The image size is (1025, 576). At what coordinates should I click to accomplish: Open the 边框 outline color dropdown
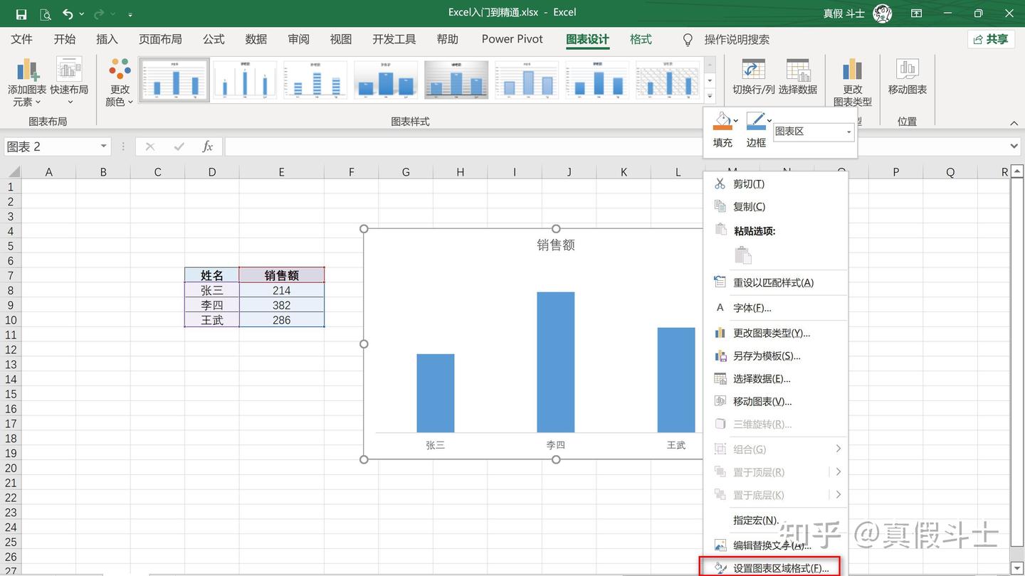[x=769, y=121]
